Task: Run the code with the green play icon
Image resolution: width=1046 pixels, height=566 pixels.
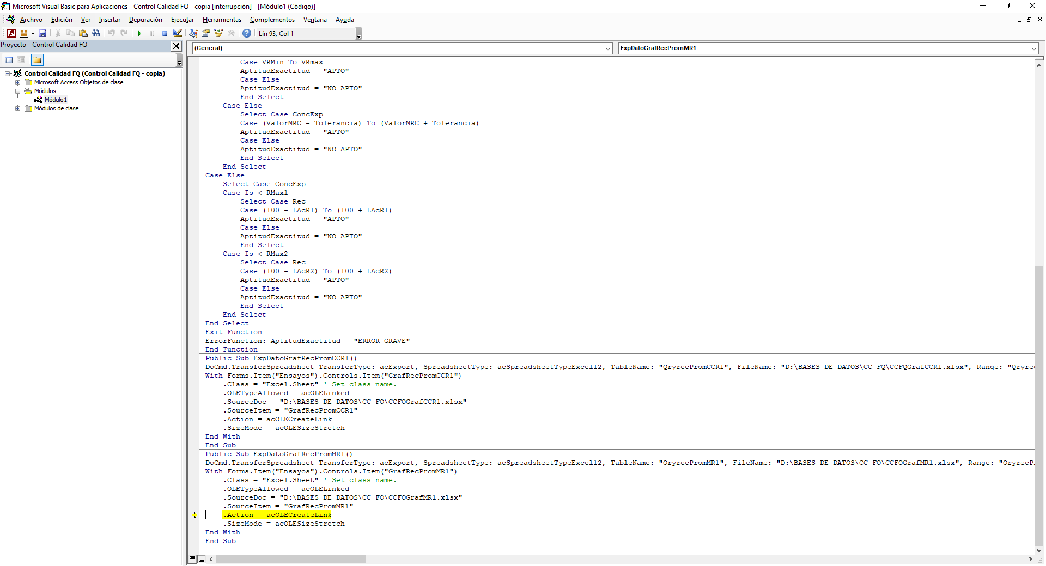Action: (139, 33)
